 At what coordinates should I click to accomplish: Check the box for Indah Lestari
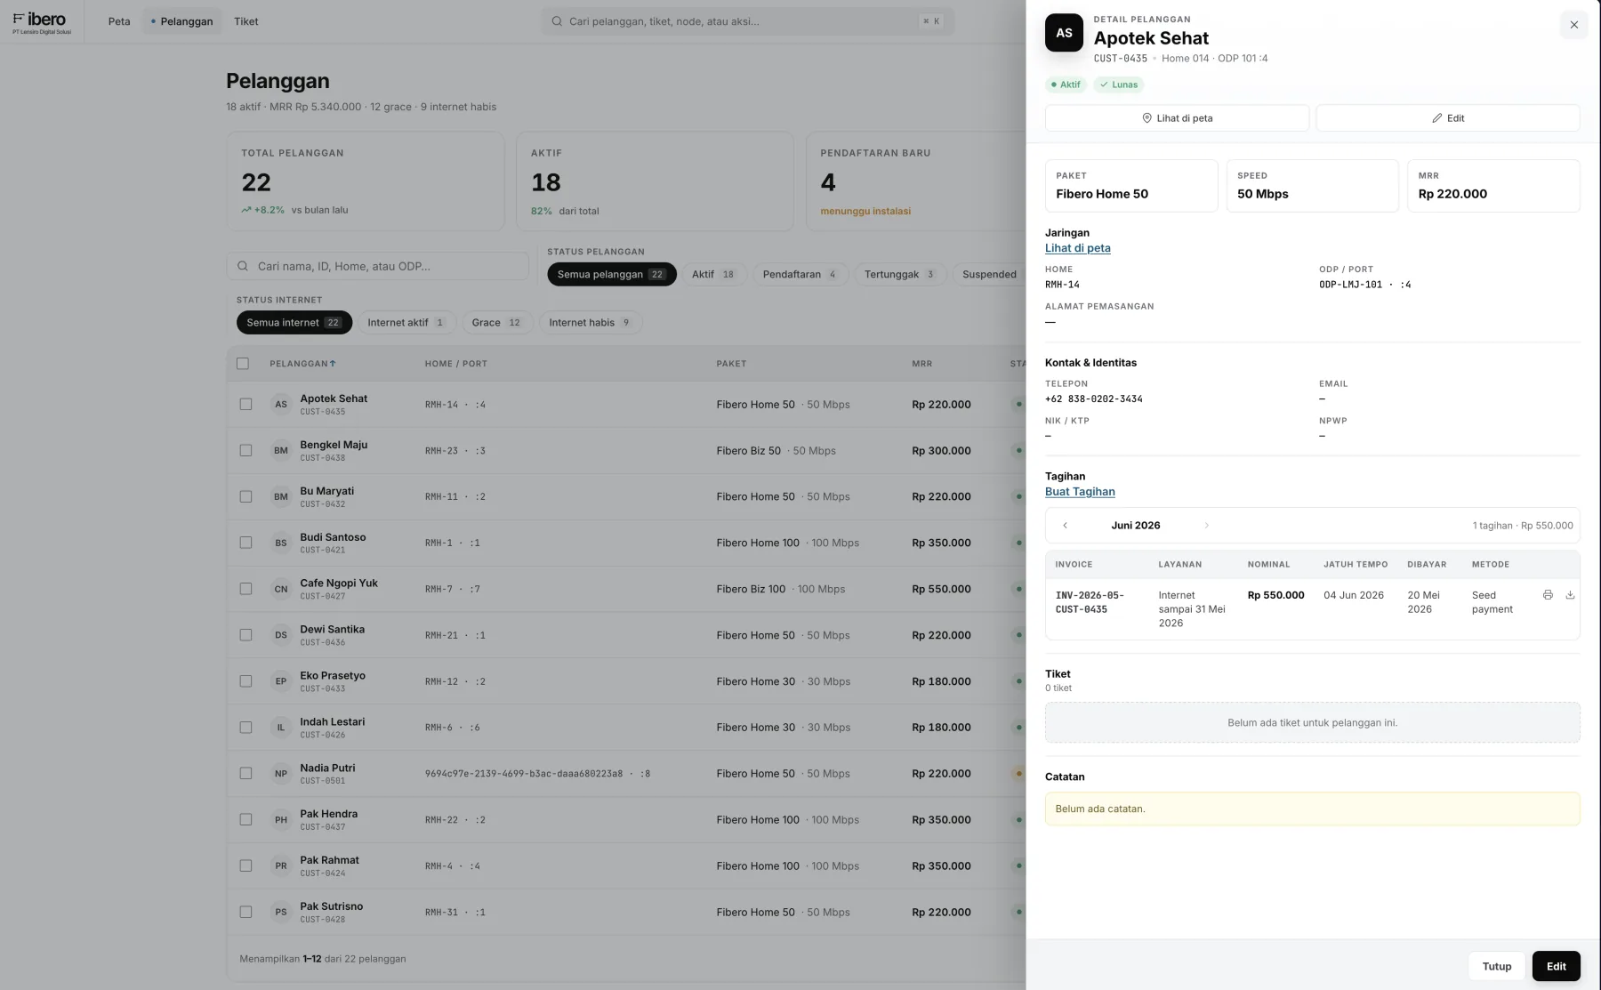245,728
